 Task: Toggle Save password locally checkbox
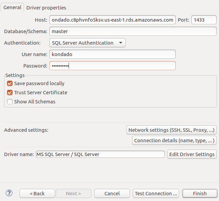click(10, 83)
